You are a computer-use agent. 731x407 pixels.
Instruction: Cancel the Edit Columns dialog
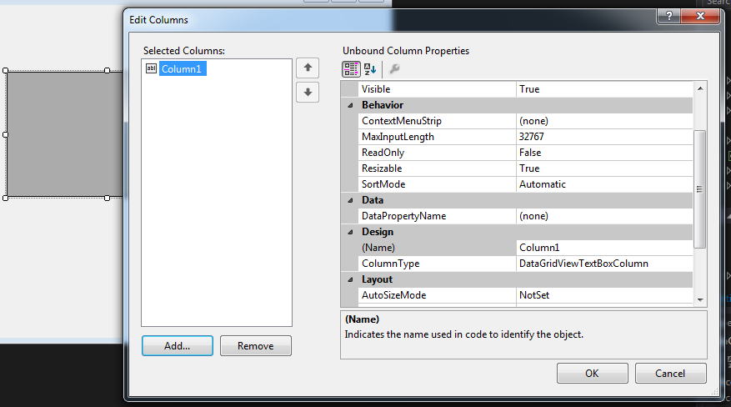(x=670, y=374)
